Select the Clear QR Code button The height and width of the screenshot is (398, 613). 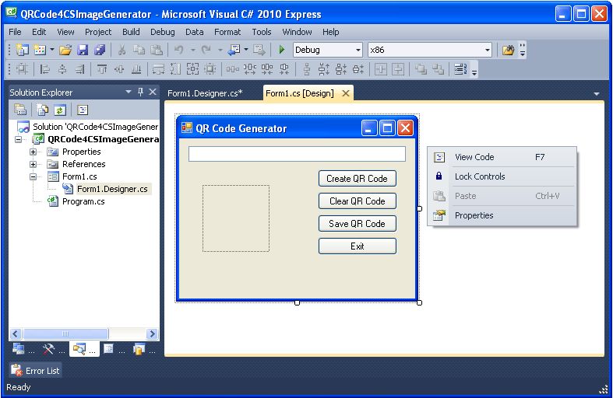(358, 201)
